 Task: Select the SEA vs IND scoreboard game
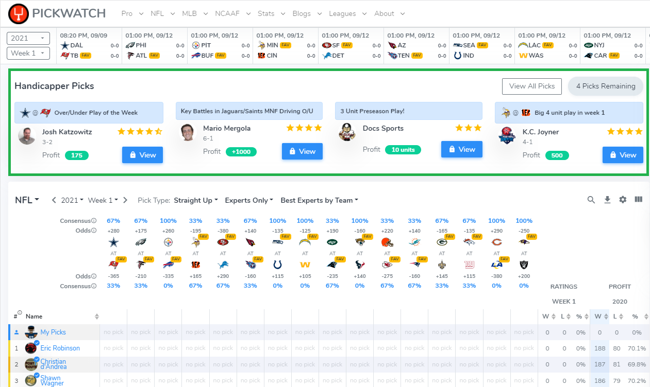(481, 46)
